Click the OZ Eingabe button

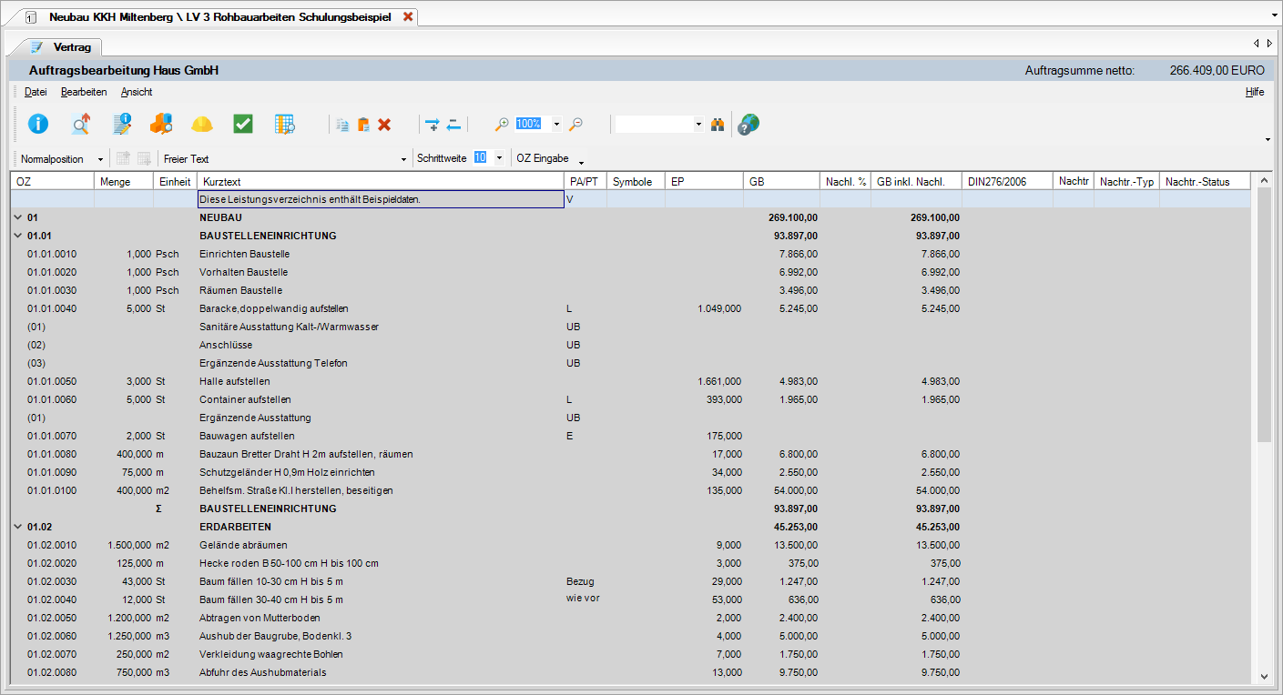(543, 158)
